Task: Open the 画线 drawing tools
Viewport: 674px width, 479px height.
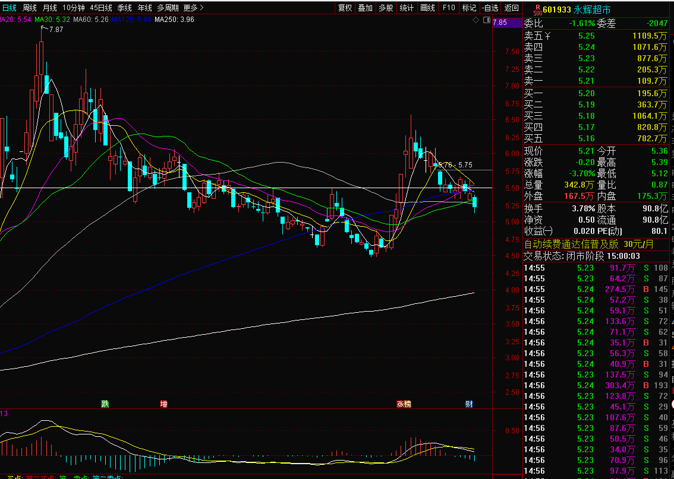Action: coord(428,8)
